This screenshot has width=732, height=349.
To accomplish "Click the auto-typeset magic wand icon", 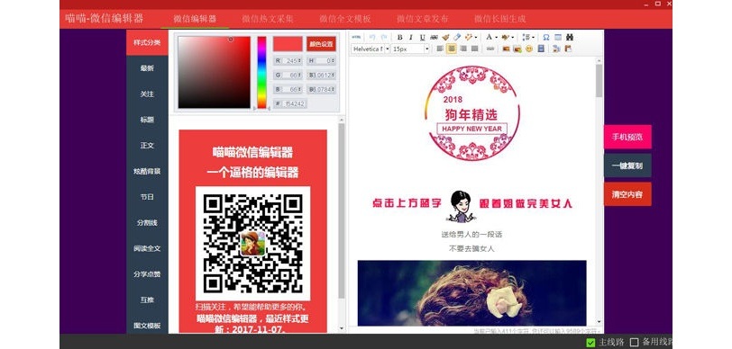I will pyautogui.click(x=469, y=37).
